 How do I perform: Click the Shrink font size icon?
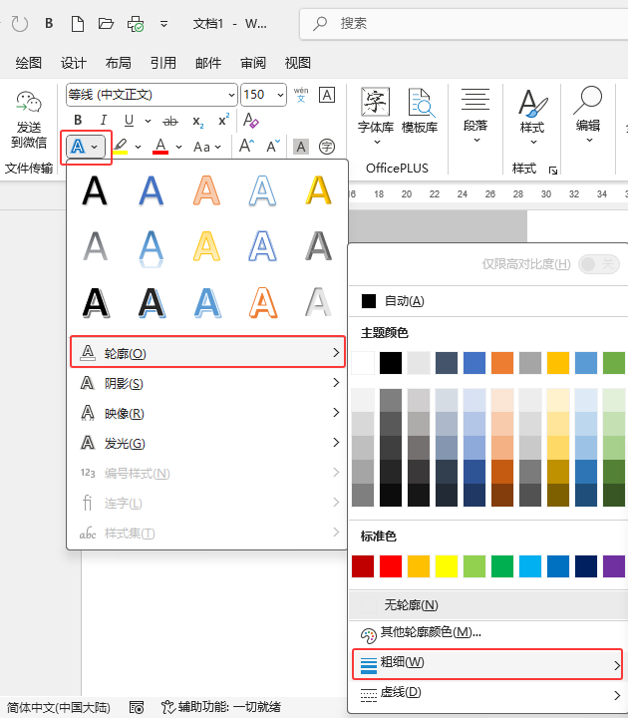pyautogui.click(x=273, y=146)
